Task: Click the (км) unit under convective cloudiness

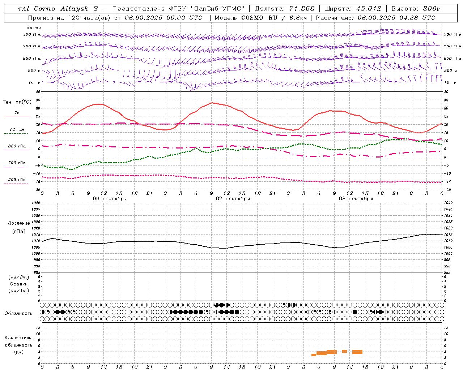Action: 19,352
